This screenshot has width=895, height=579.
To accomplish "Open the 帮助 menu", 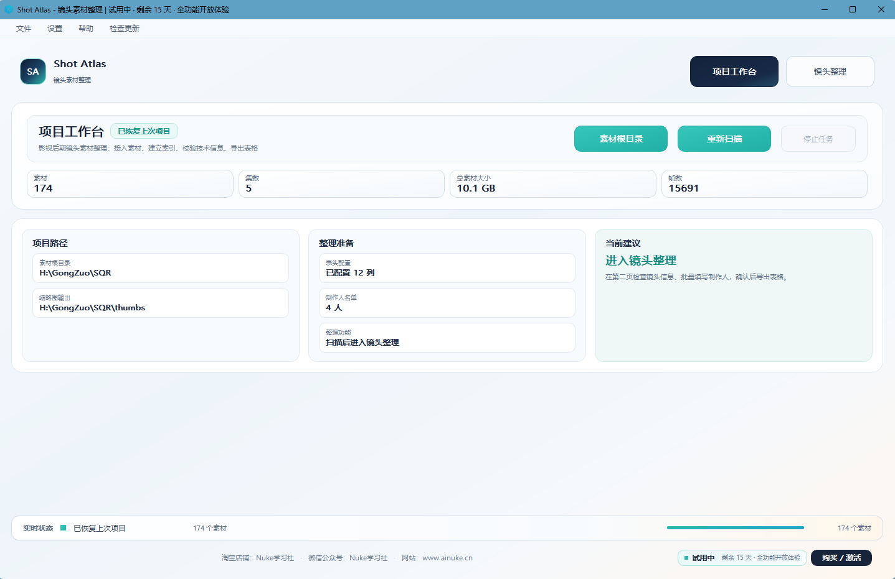I will point(86,29).
